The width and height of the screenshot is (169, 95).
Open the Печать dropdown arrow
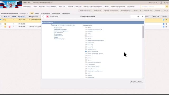click(140, 11)
